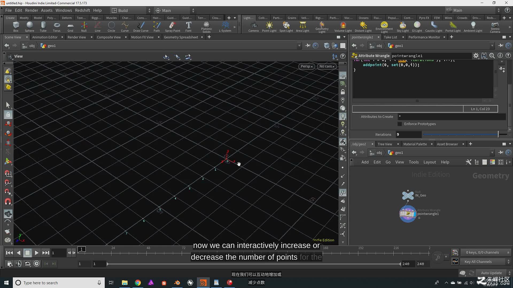Image resolution: width=513 pixels, height=288 pixels.
Task: Open parameter gear menu in Attribute Wrangle
Action: 476,55
